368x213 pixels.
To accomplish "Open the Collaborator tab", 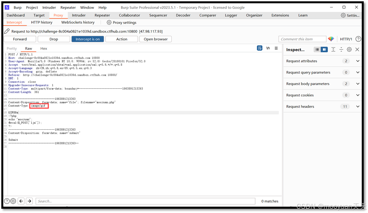I will 130,15.
